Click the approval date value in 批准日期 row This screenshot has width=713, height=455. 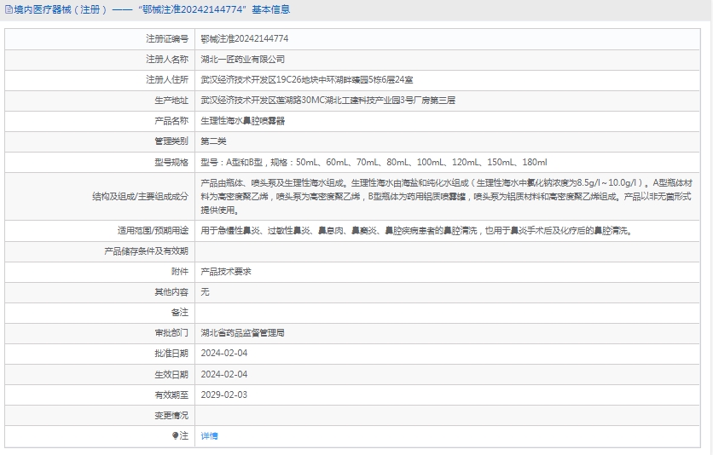223,354
